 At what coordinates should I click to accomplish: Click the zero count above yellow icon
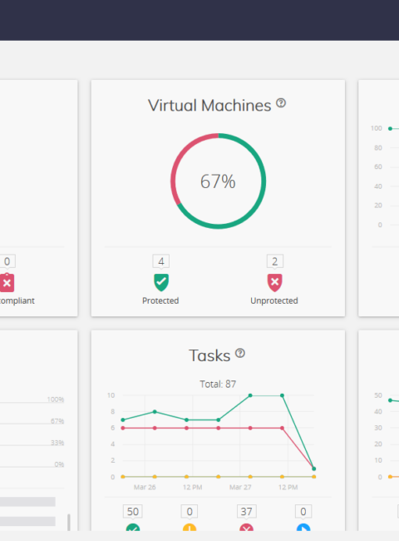190,511
